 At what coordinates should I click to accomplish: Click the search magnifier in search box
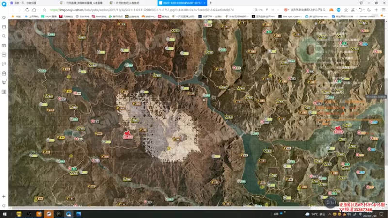click(x=324, y=10)
